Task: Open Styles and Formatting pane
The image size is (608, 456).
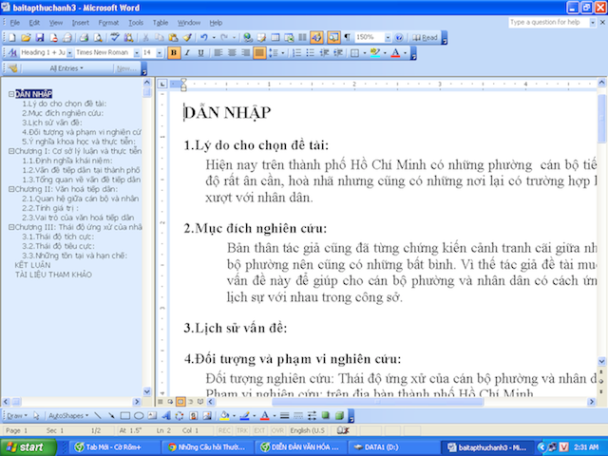Action: [x=12, y=53]
